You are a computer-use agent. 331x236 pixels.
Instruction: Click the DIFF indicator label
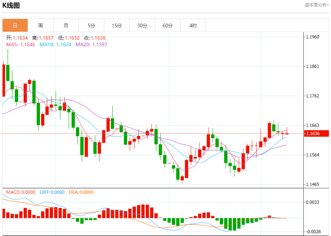[51, 192]
